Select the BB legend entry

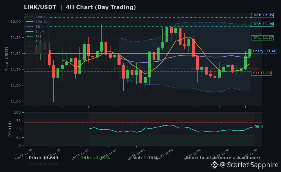33,26
